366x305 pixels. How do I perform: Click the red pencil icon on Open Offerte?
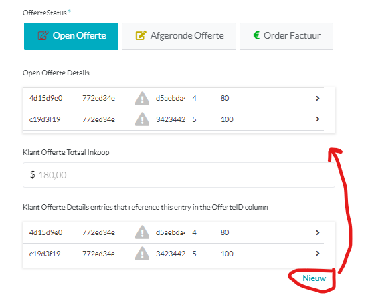pyautogui.click(x=43, y=35)
